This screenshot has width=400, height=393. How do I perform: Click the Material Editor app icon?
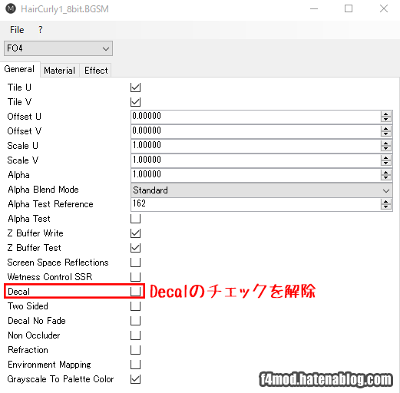[x=11, y=8]
